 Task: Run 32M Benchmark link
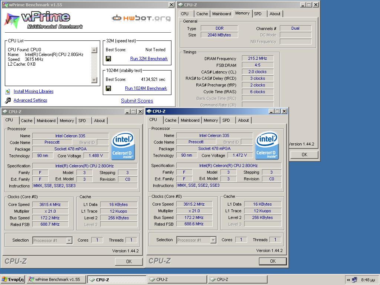149,59
